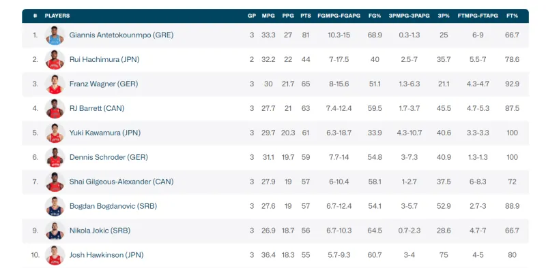The height and width of the screenshot is (268, 546).
Task: Click Rui Hachimura's avatar thumbnail
Action: pyautogui.click(x=55, y=60)
